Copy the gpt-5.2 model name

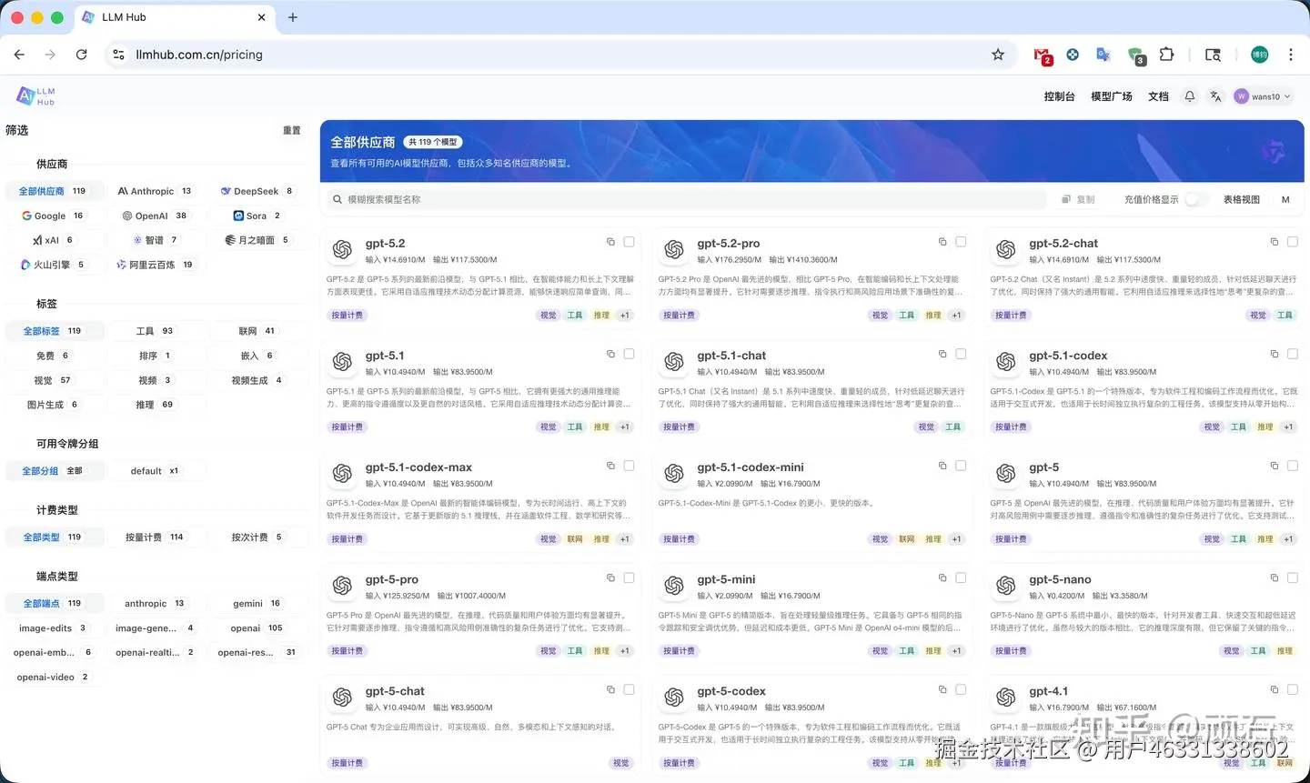click(610, 242)
